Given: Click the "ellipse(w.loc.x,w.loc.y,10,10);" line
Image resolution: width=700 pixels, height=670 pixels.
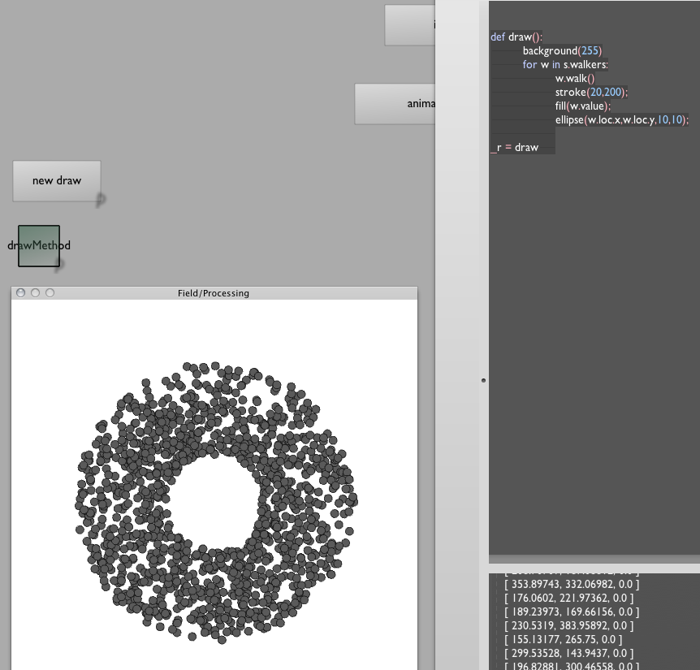Looking at the screenshot, I should 621,119.
